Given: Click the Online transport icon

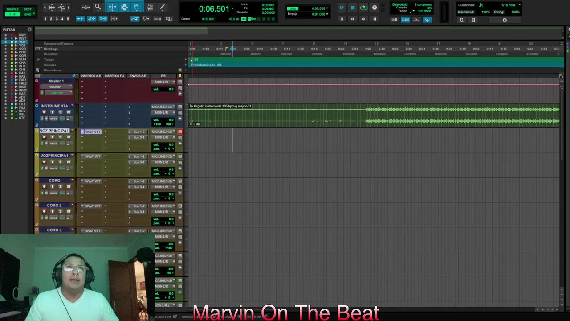Looking at the screenshot, I should click(342, 8).
